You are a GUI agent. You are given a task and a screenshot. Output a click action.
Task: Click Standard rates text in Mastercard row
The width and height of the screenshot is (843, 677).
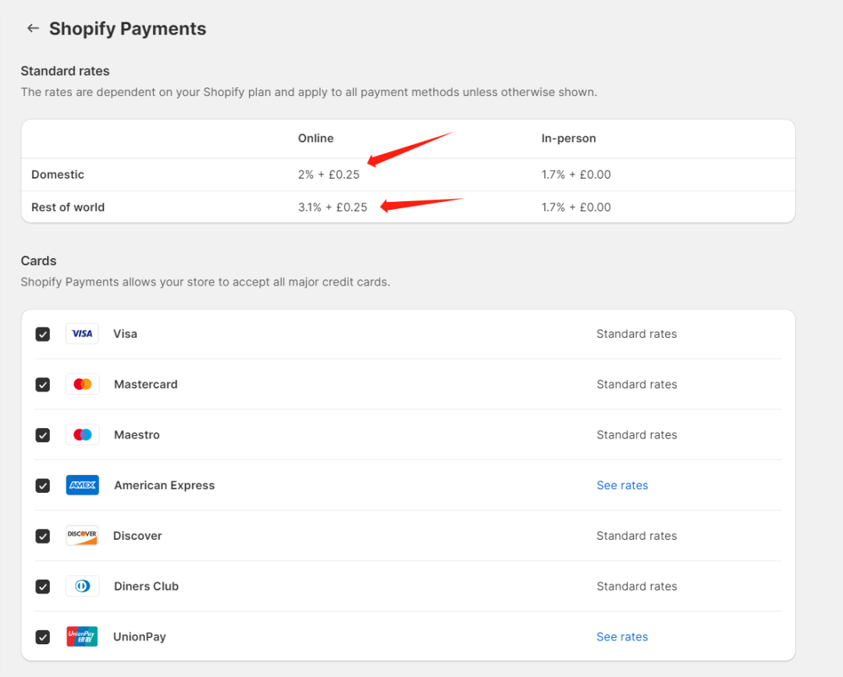coord(637,385)
